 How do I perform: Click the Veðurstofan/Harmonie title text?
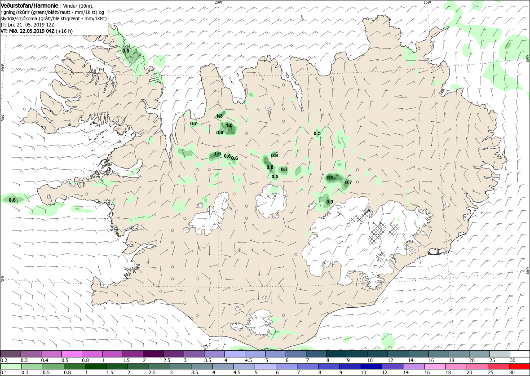coord(29,5)
